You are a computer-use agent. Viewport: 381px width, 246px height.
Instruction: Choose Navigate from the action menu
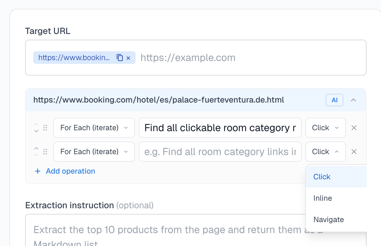tap(329, 220)
